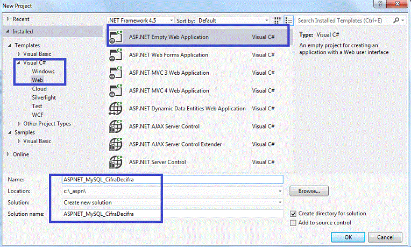Expand the Online section
This screenshot has height=247, width=411.
8,154
